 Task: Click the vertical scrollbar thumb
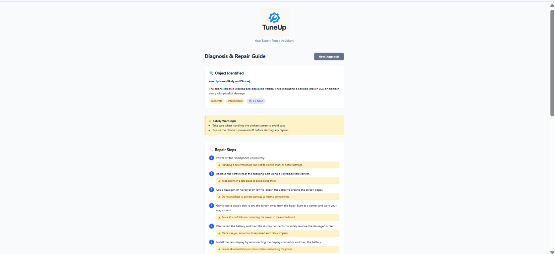tap(552, 63)
